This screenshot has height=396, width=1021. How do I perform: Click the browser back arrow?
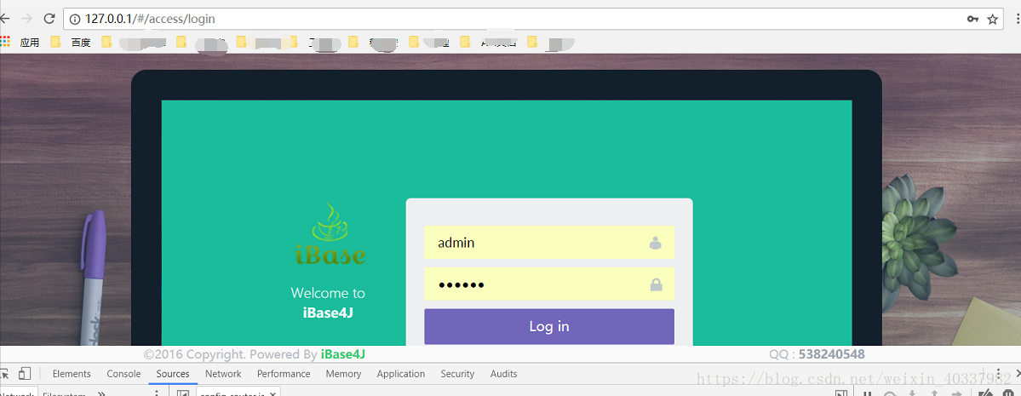pyautogui.click(x=5, y=19)
